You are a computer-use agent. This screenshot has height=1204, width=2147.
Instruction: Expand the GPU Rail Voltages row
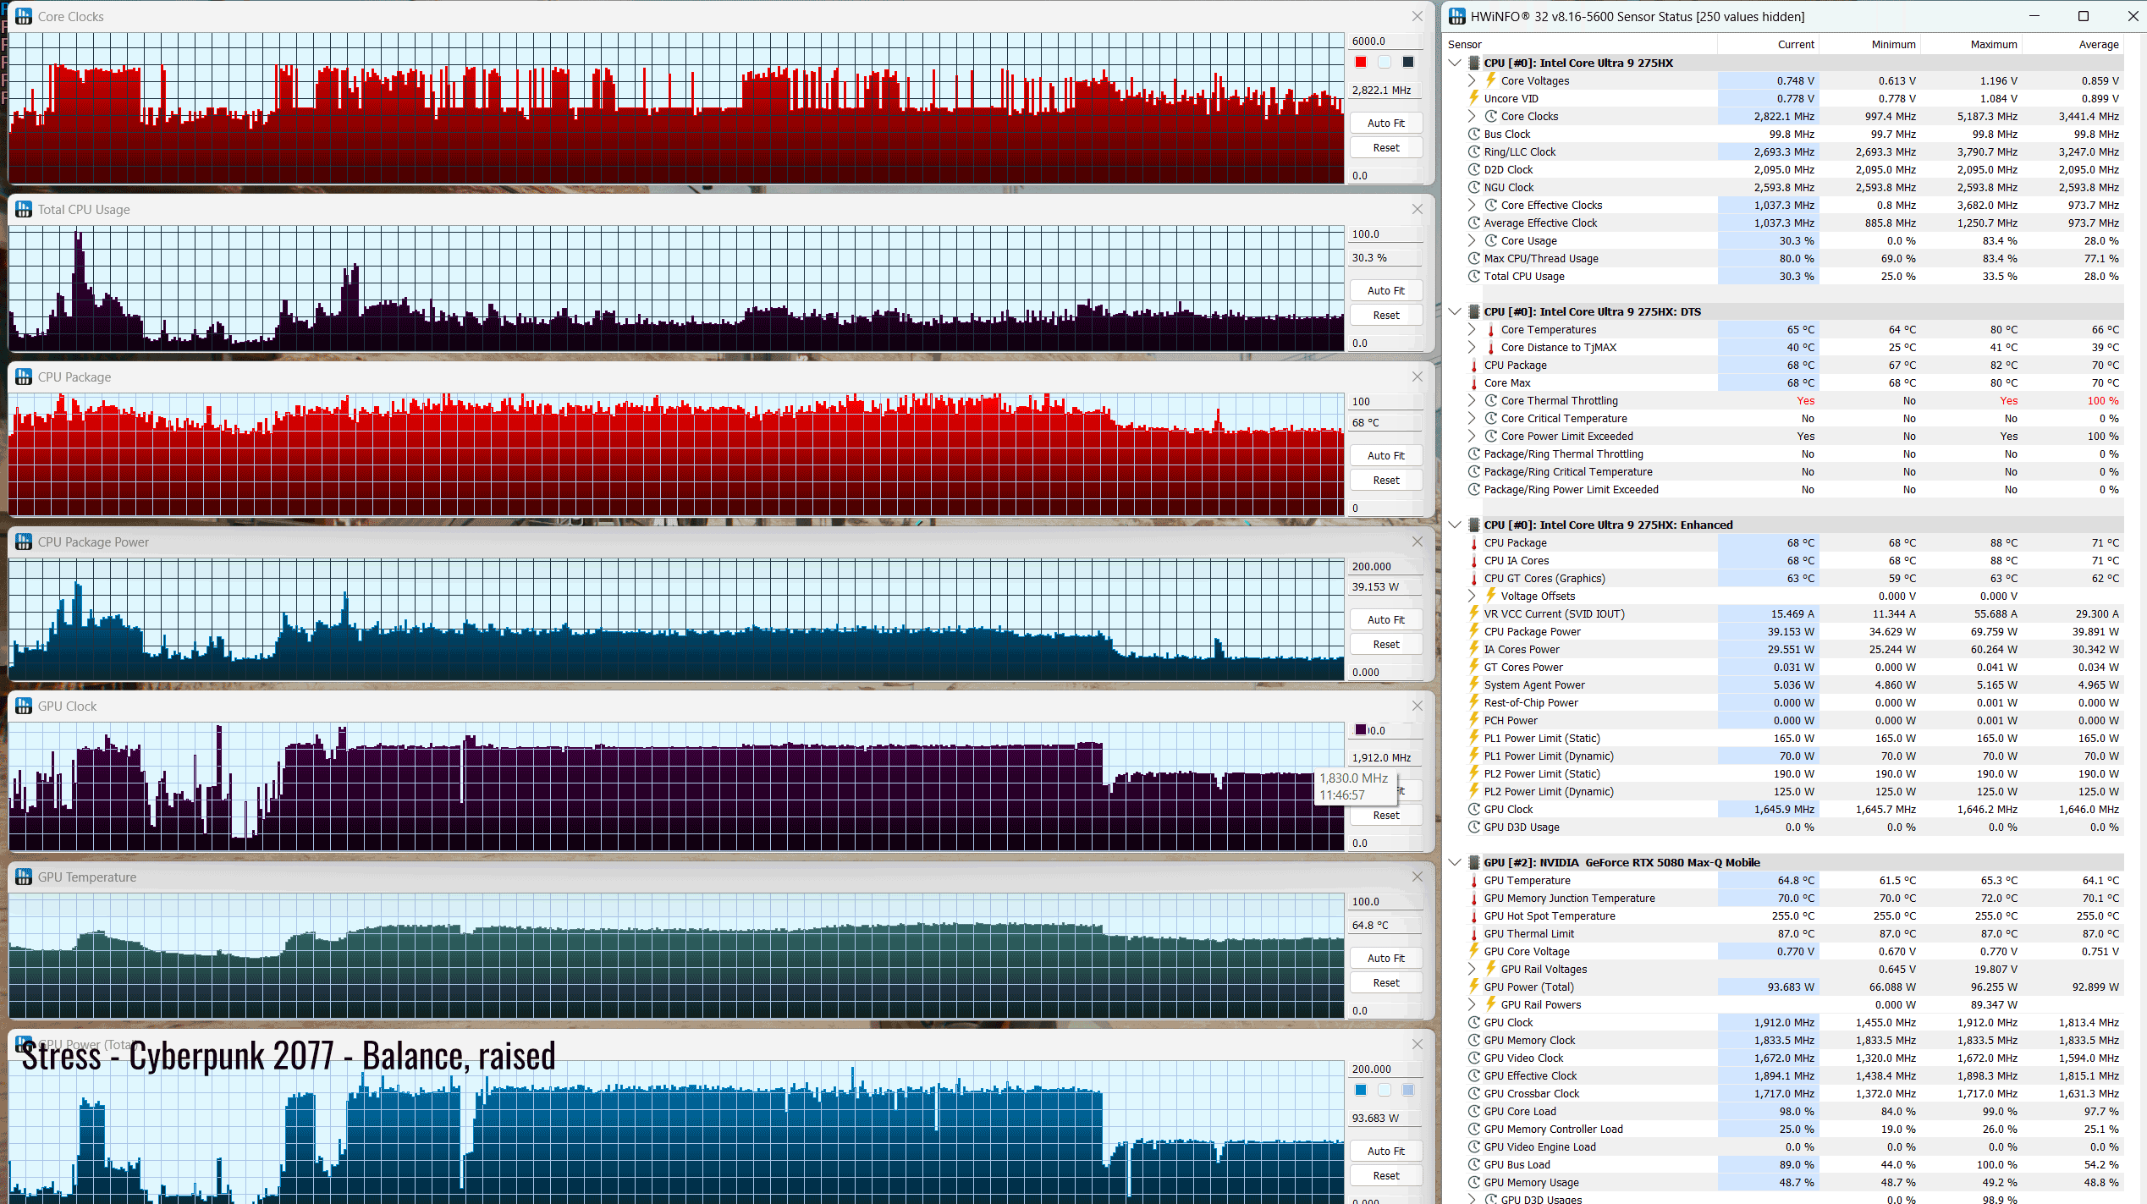1472,969
